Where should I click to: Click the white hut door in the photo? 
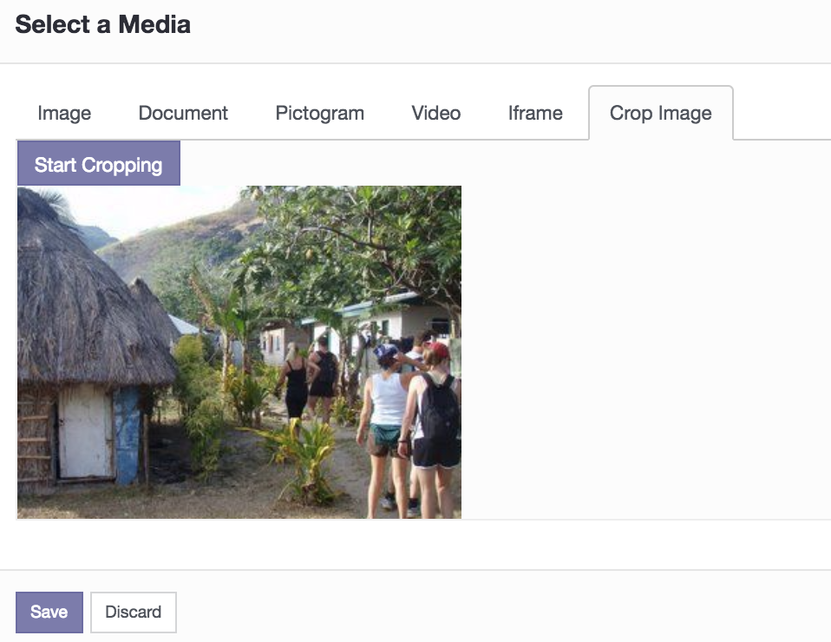coord(85,430)
